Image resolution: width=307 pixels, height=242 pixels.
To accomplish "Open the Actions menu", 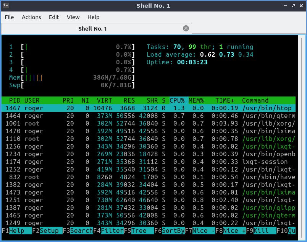I will [x=31, y=17].
